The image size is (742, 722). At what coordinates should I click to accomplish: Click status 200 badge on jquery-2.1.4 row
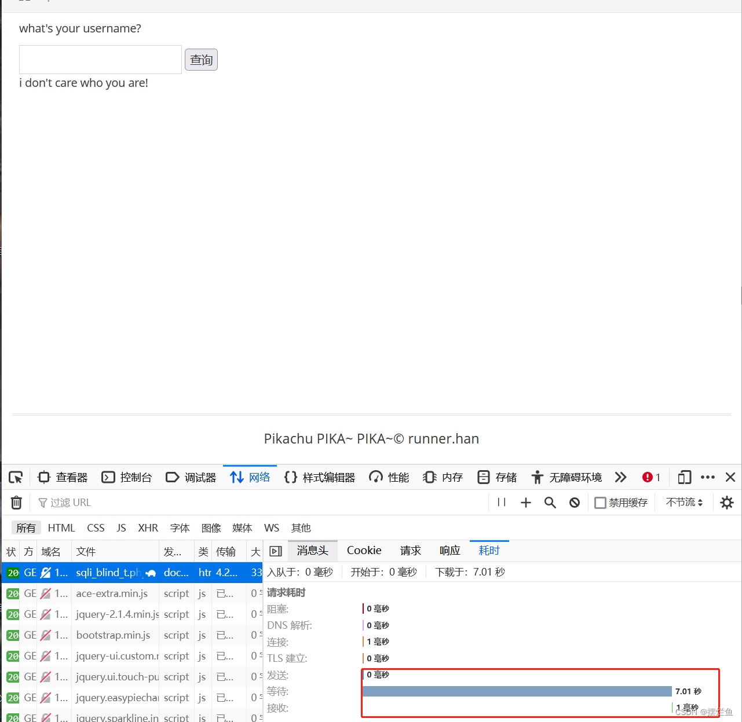pyautogui.click(x=13, y=614)
